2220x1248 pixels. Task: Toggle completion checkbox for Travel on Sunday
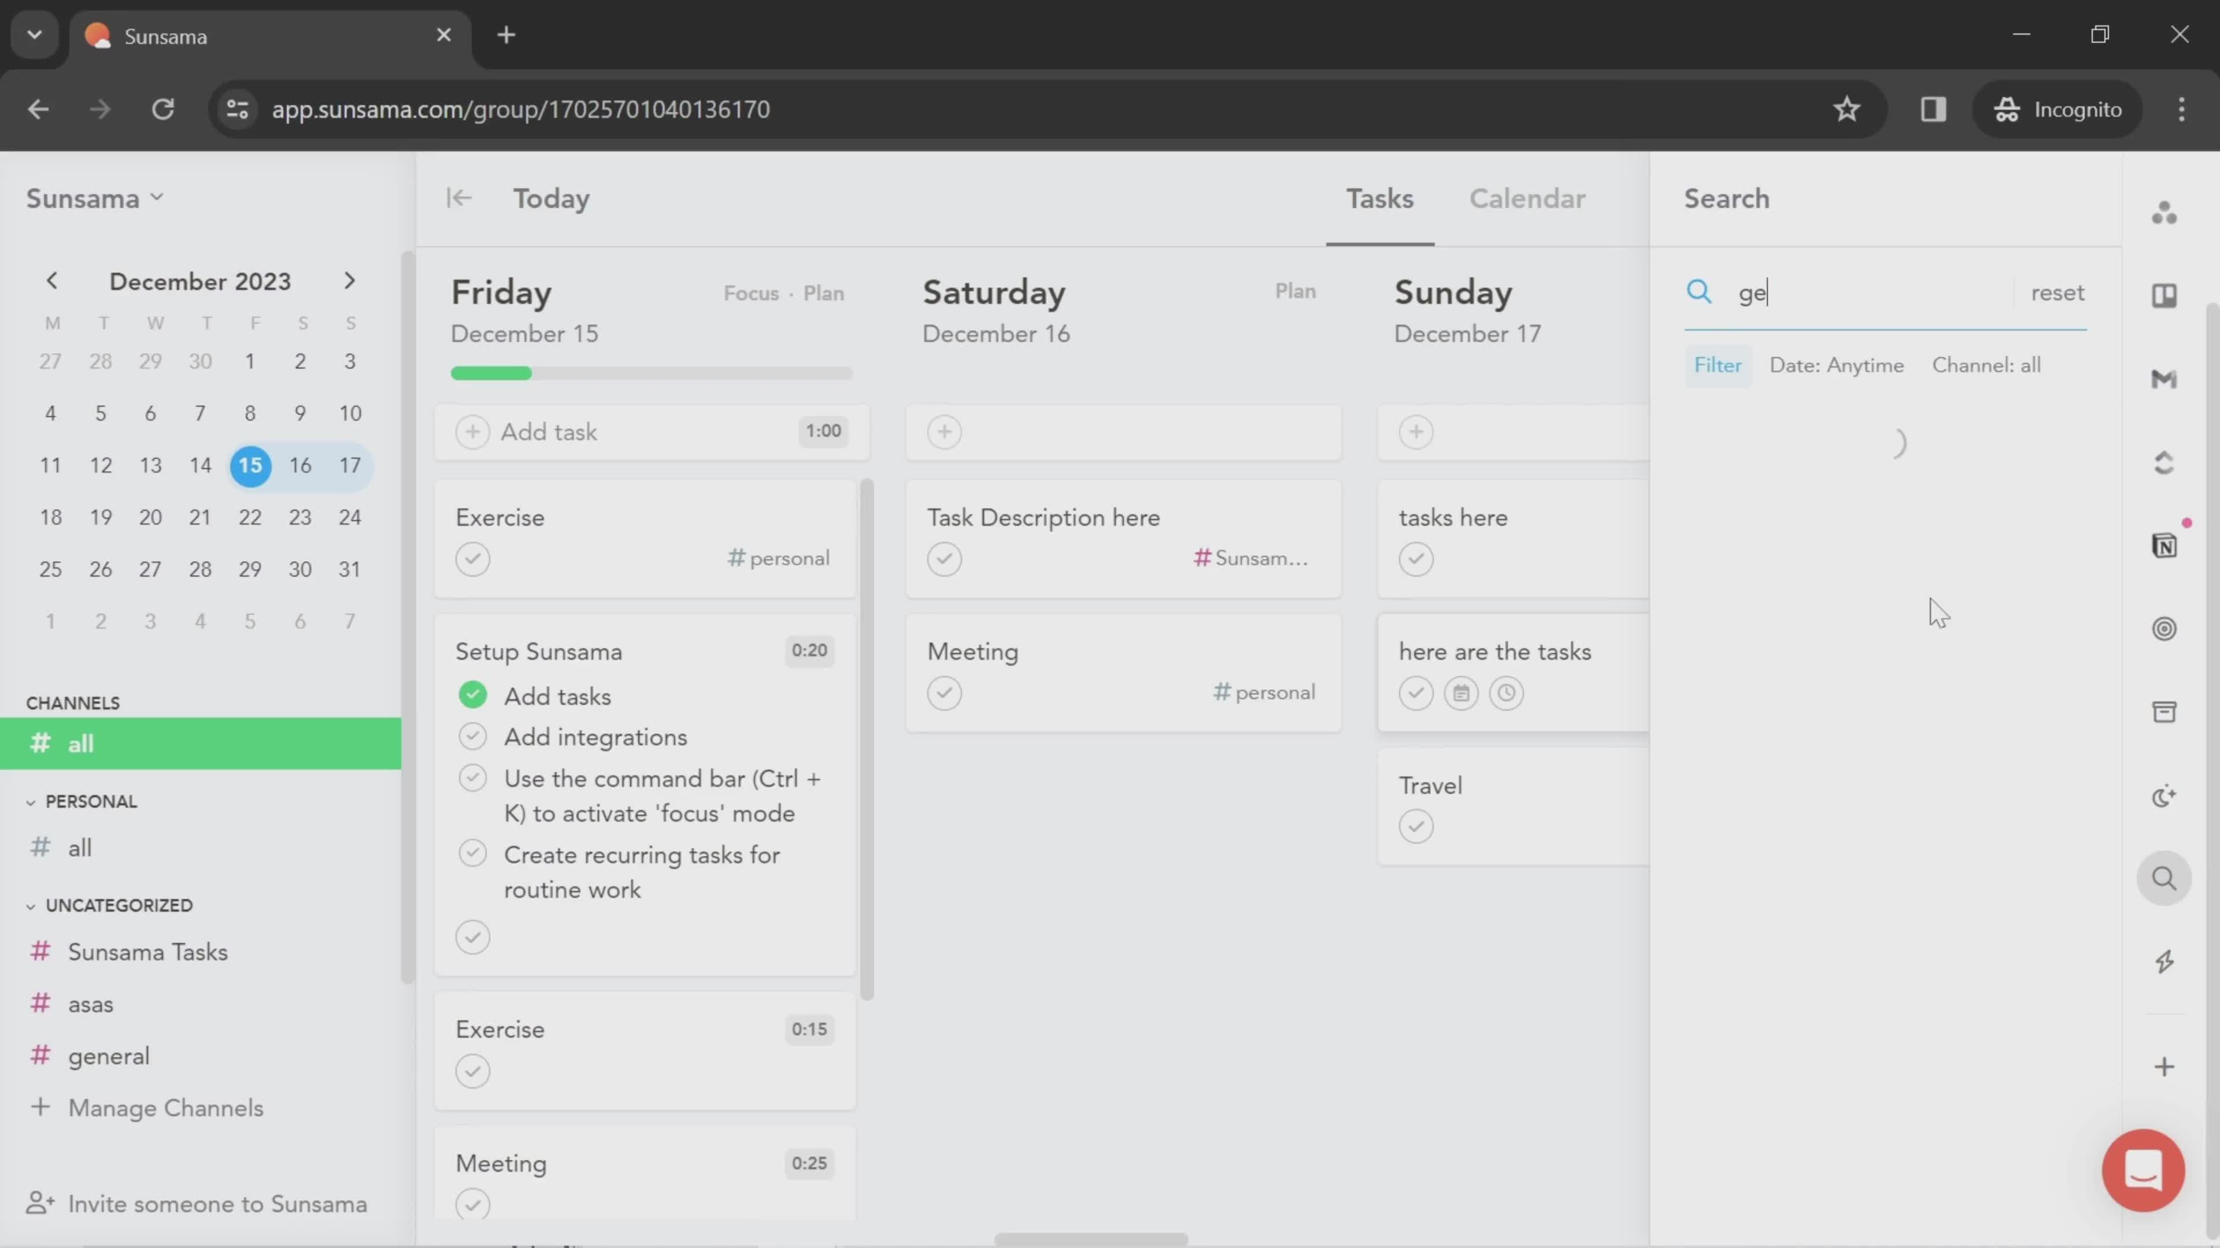1415,824
